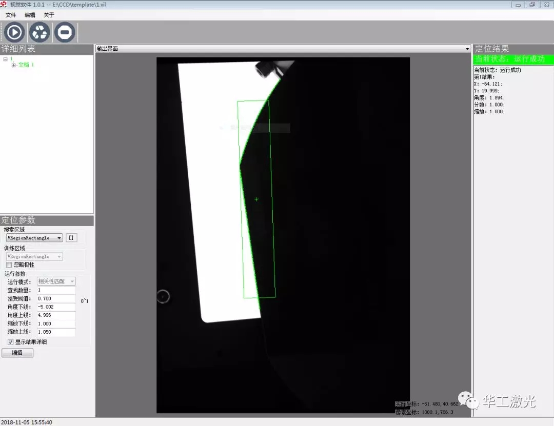Click the 角度下线 input field
Image resolution: width=554 pixels, height=426 pixels.
pyautogui.click(x=56, y=307)
